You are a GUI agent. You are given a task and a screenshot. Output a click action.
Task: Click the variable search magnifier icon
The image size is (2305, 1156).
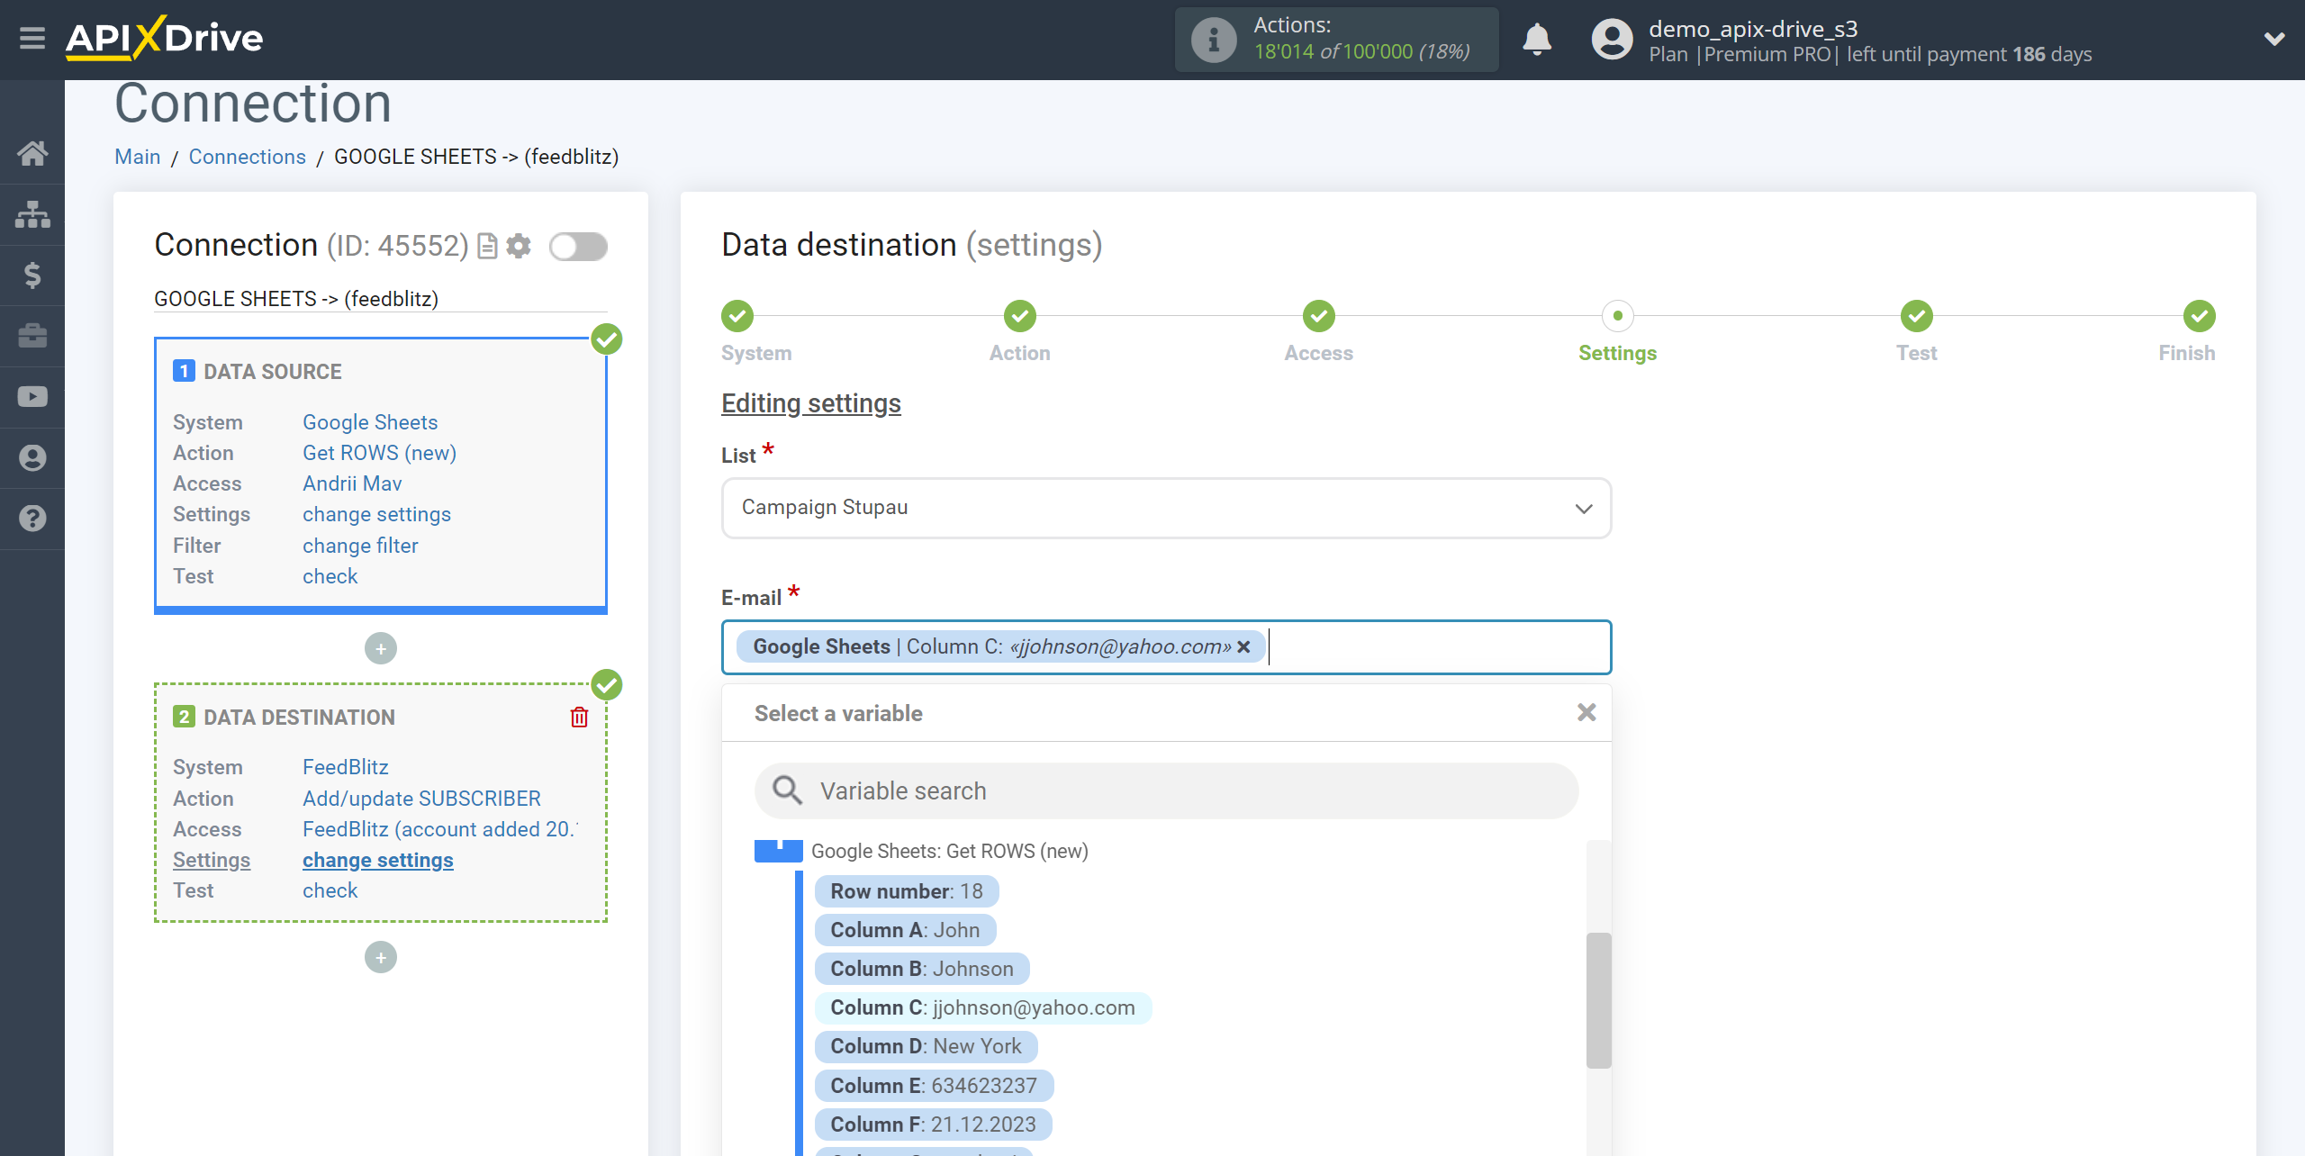(788, 790)
